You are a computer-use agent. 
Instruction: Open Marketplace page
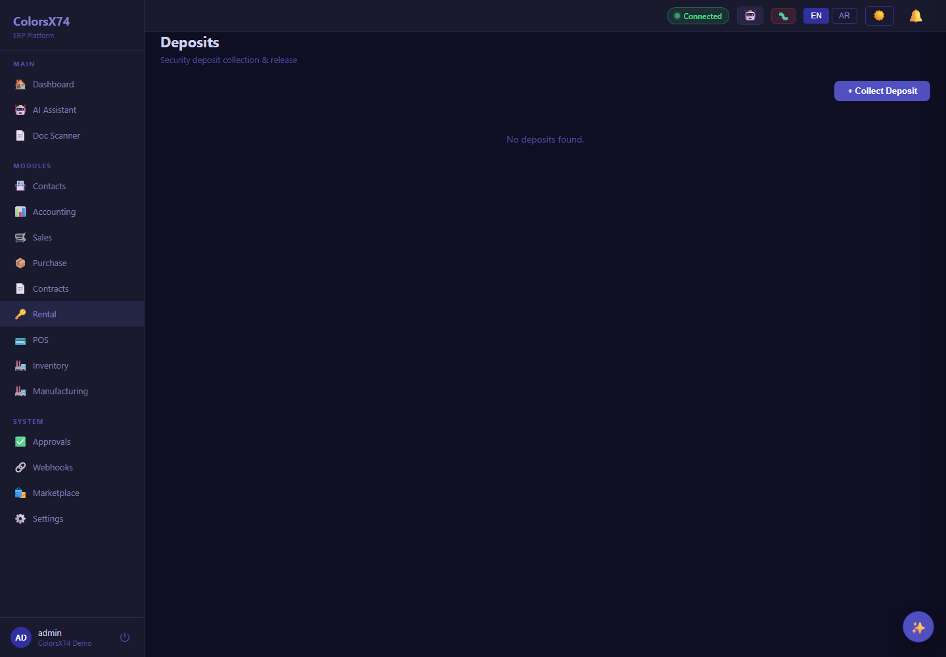(72, 493)
